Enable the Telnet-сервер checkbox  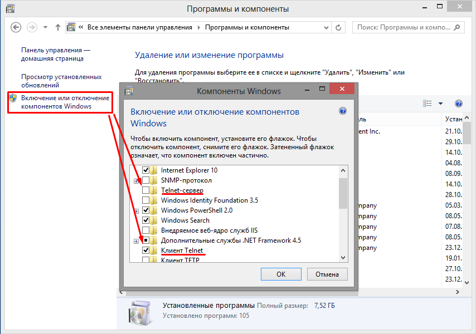click(x=146, y=190)
